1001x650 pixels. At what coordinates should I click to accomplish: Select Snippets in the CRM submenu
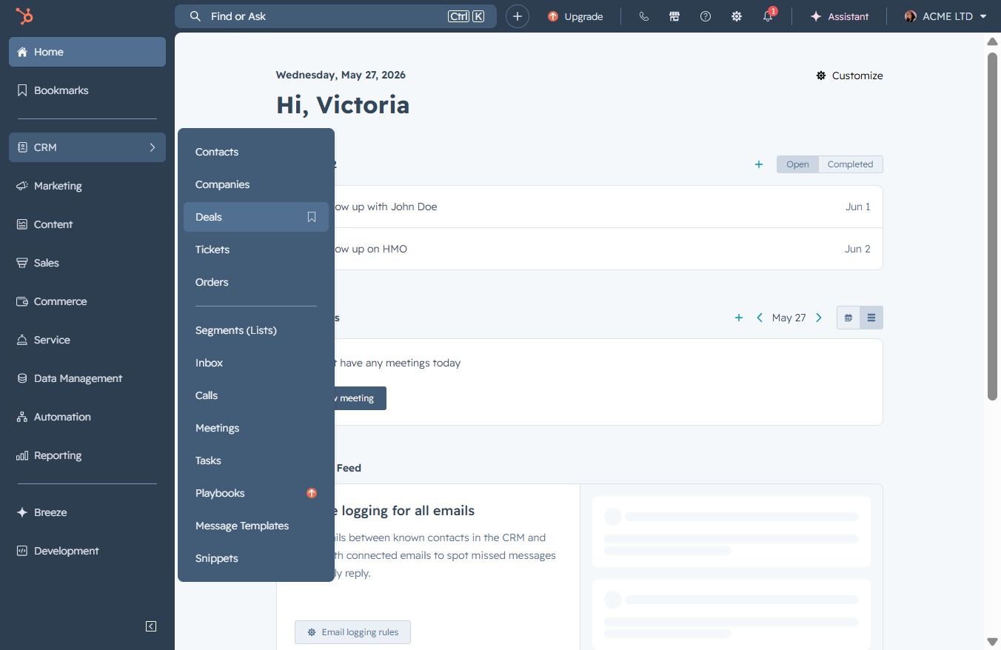click(x=256, y=558)
